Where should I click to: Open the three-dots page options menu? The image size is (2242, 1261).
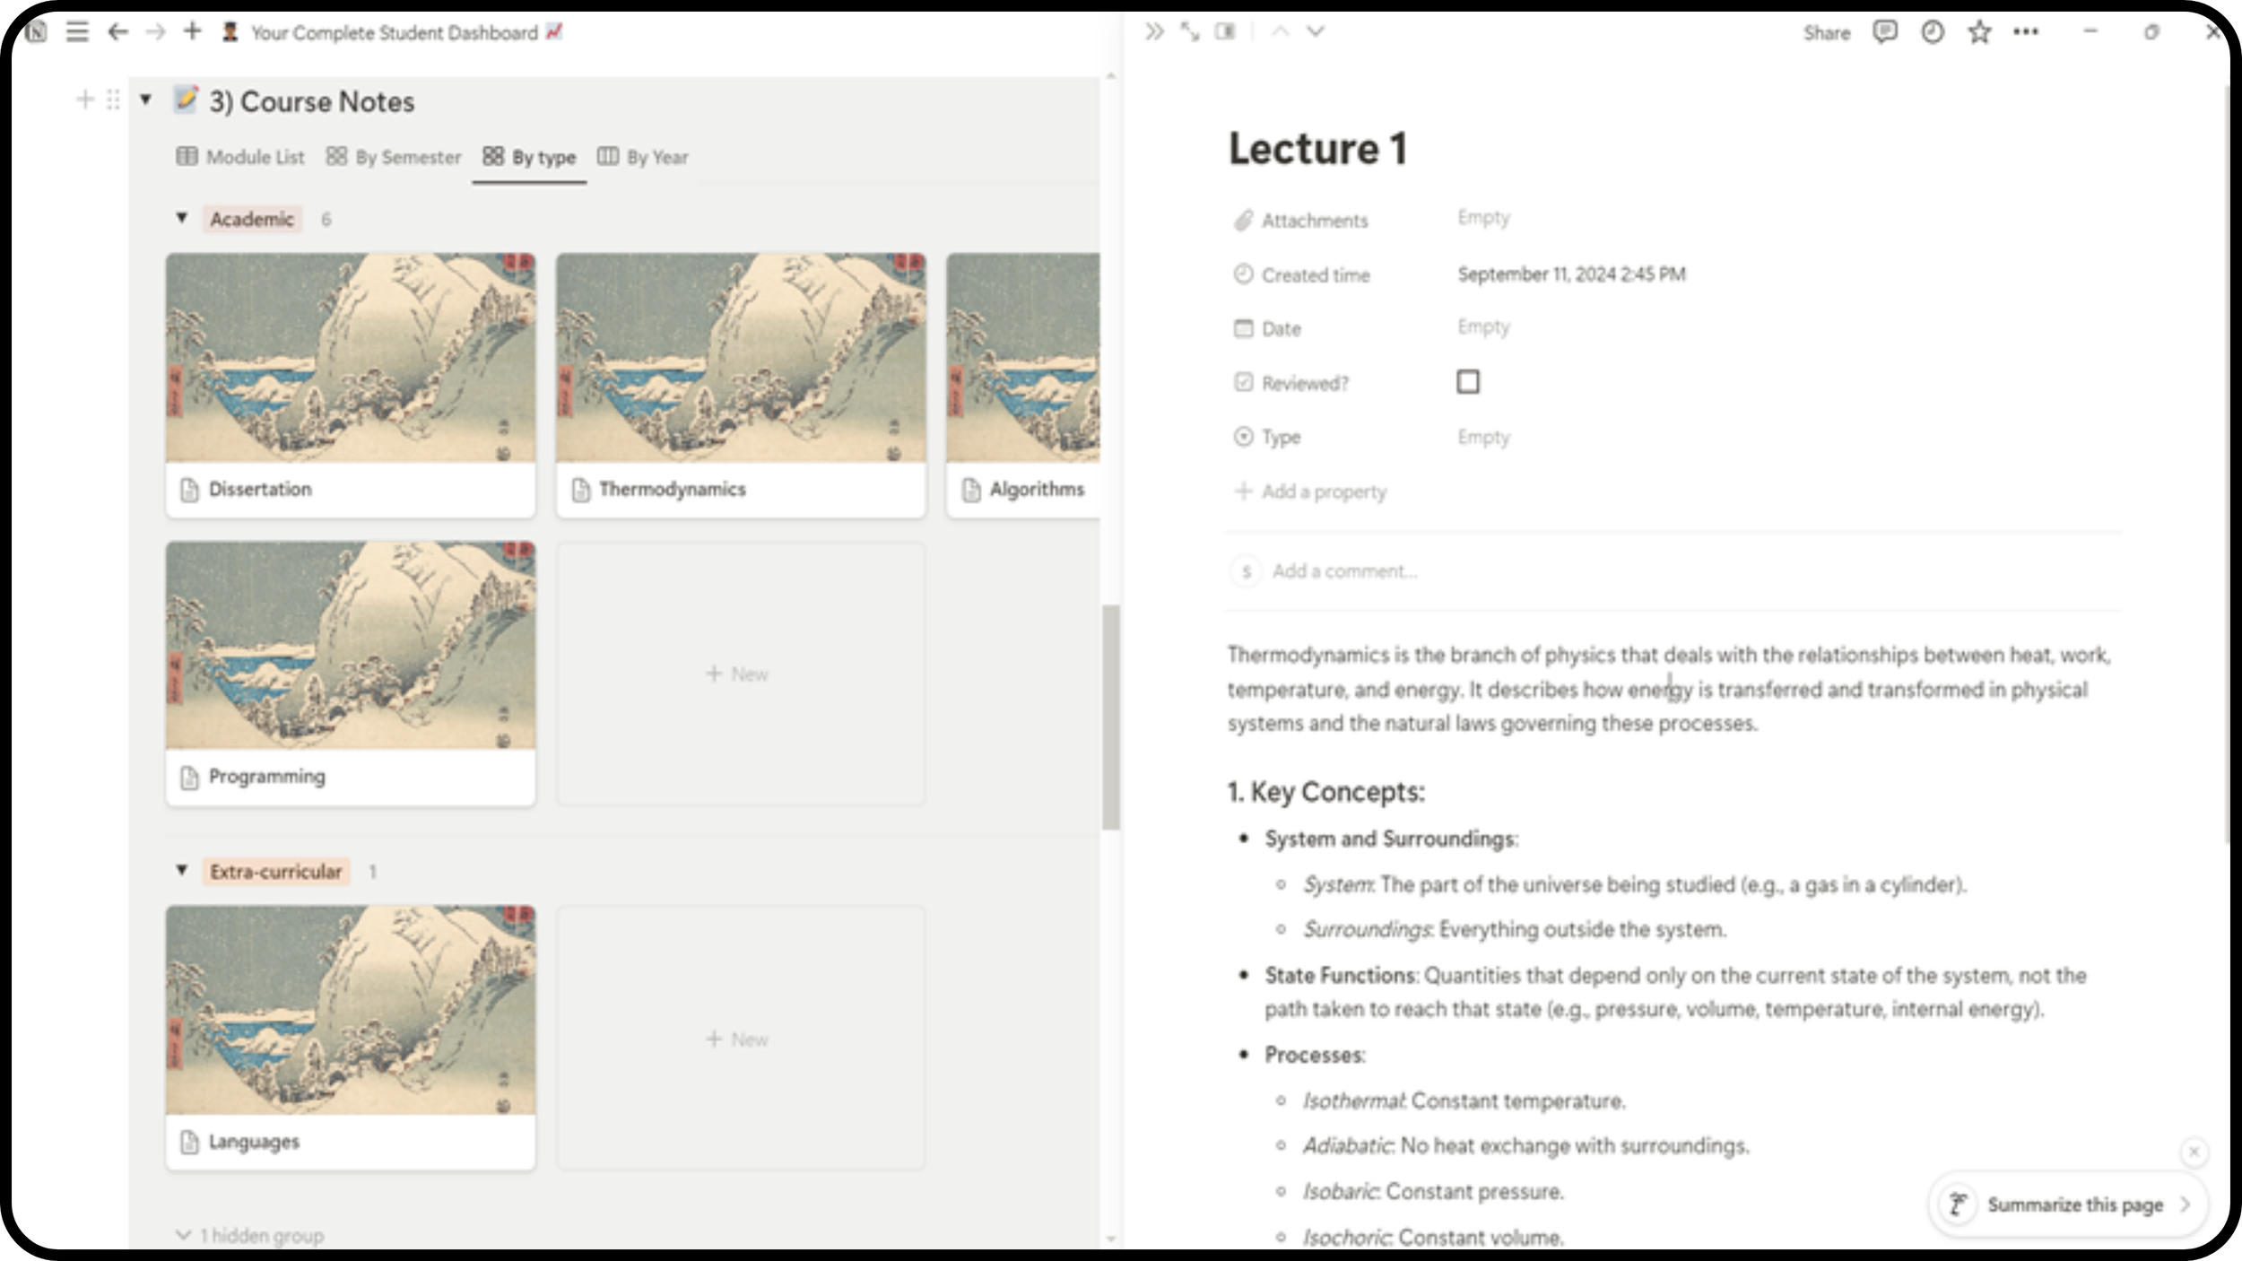pyautogui.click(x=2025, y=32)
